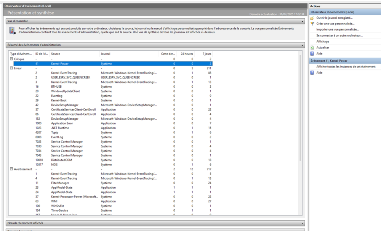This screenshot has width=381, height=231.
Task: Collapse the Résumé des événements d'administration section
Action: [x=303, y=45]
